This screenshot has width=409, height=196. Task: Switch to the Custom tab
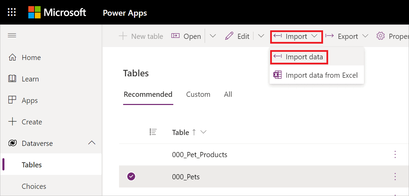click(198, 94)
